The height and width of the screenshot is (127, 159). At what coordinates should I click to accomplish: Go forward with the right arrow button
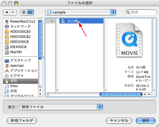click(13, 12)
